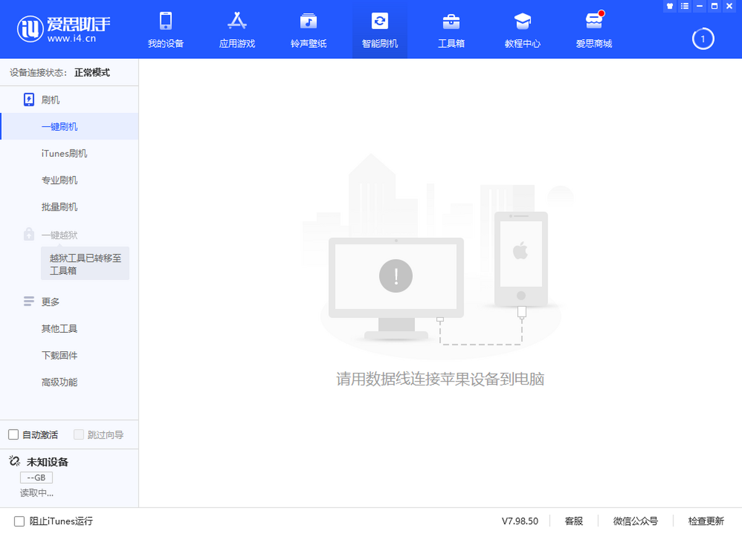Click 检查更新 in status bar
This screenshot has width=742, height=534.
click(706, 521)
